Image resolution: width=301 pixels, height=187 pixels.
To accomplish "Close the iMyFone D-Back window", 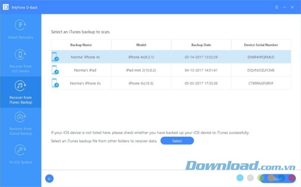I will click(293, 7).
